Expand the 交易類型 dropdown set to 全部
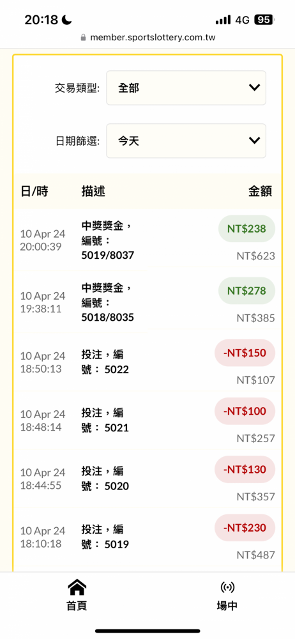 pyautogui.click(x=186, y=88)
